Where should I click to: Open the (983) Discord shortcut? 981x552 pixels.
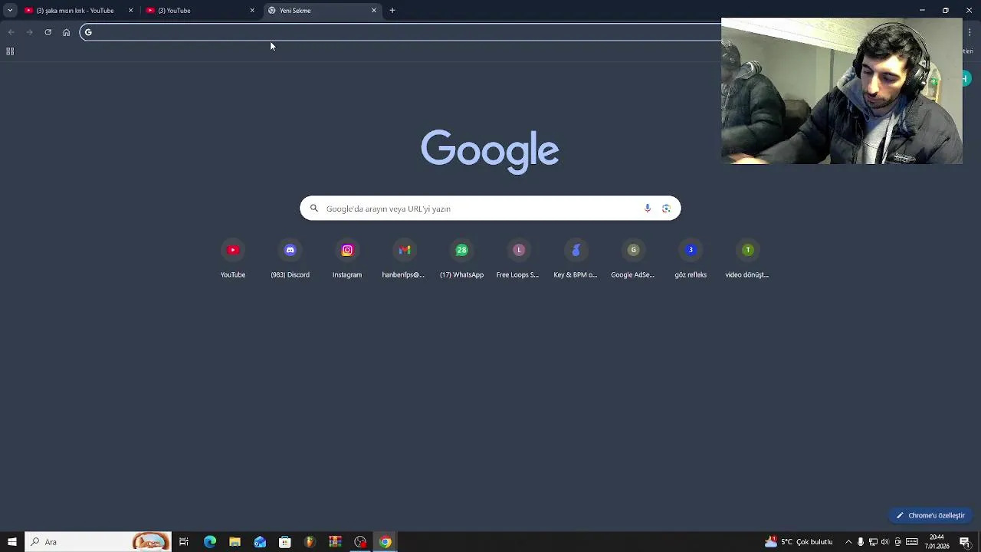(x=290, y=260)
